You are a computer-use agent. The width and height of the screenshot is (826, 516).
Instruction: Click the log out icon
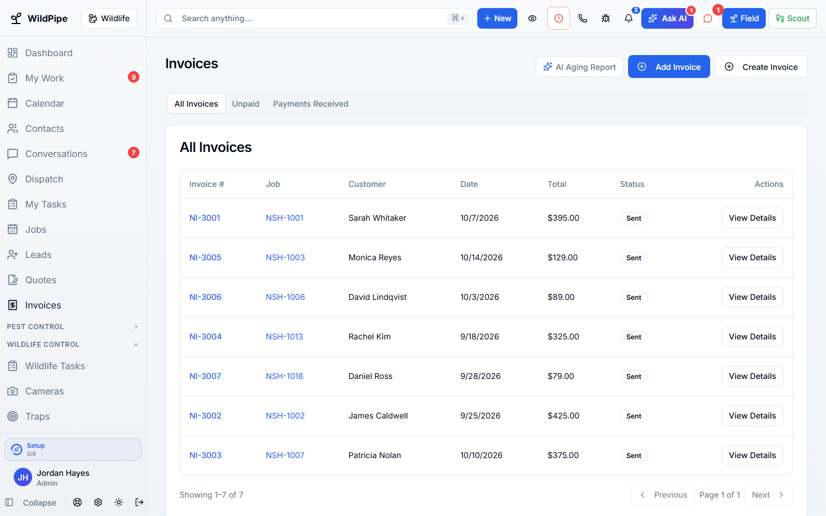[139, 502]
